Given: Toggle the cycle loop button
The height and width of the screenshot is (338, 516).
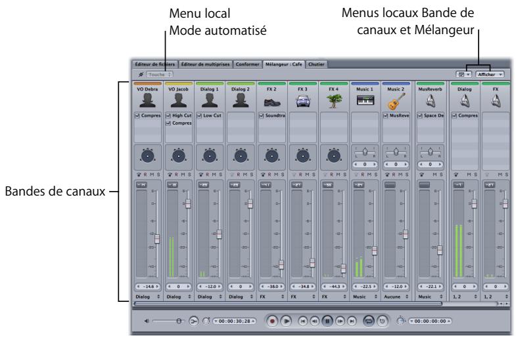Looking at the screenshot, I should [369, 321].
